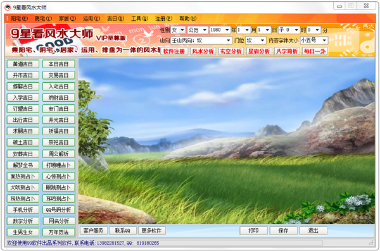Image resolution: width=380 pixels, height=251 pixels.
Task: Click the 星宿分析 button
Action: [x=259, y=51]
